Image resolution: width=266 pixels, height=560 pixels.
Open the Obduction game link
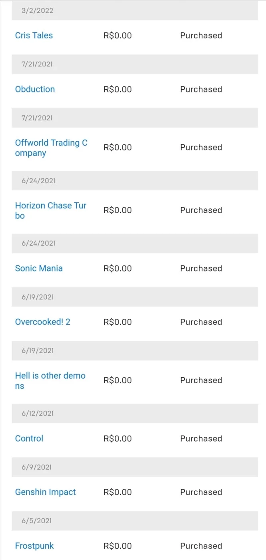35,89
